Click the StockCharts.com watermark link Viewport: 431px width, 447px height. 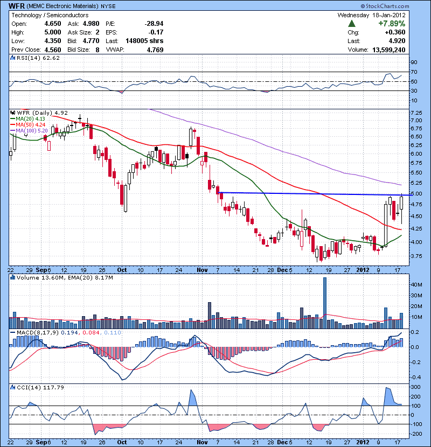coord(385,6)
